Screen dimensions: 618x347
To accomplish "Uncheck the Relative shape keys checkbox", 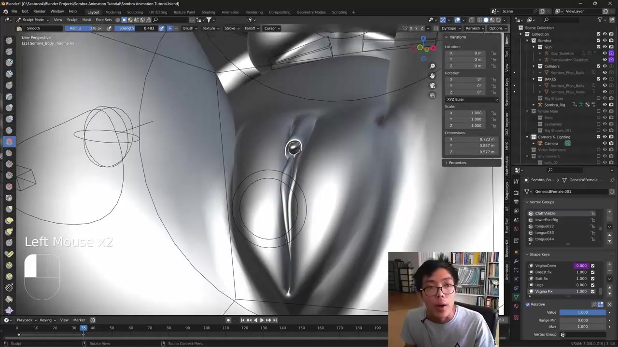I will click(528, 304).
